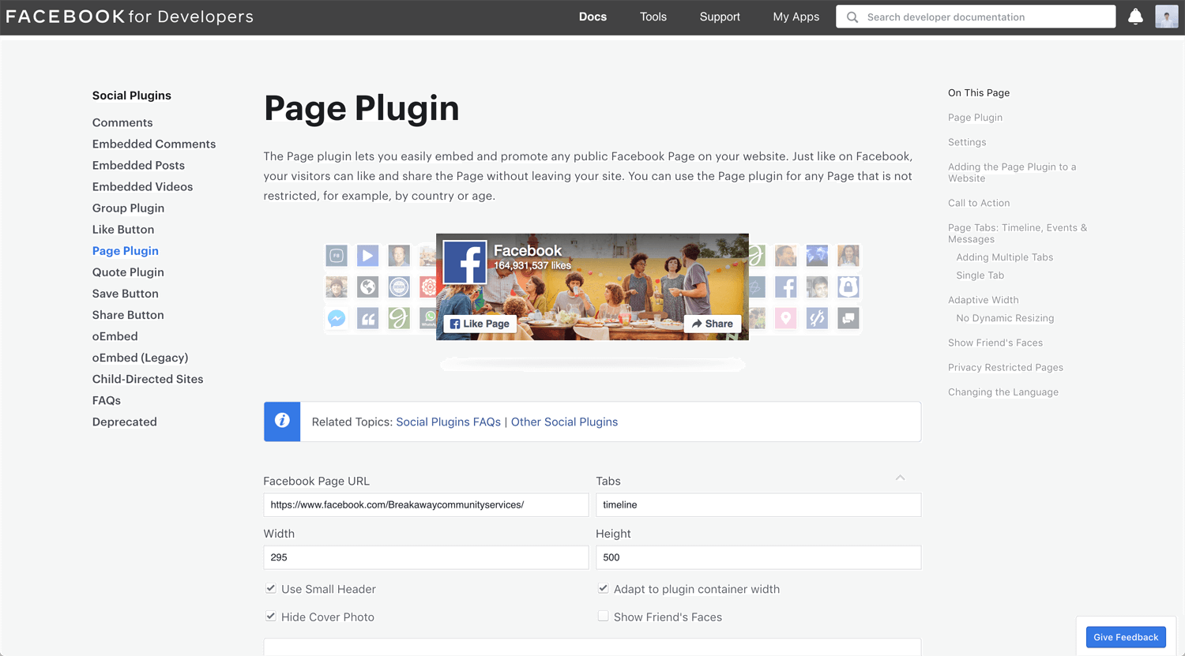The height and width of the screenshot is (656, 1185).
Task: Enable Show Friend's Faces checkbox
Action: (x=604, y=617)
